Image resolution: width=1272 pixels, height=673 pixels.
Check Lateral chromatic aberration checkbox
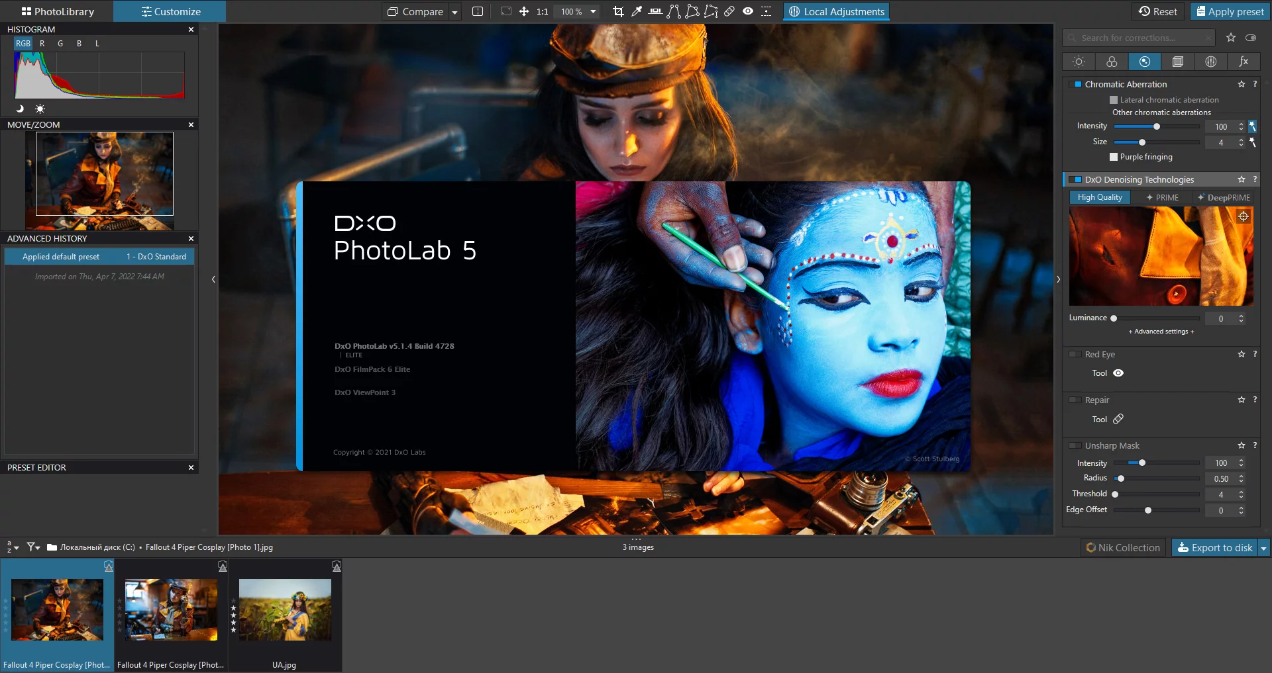(x=1114, y=100)
